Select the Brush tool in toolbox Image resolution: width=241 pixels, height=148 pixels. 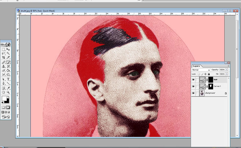tap(9, 62)
